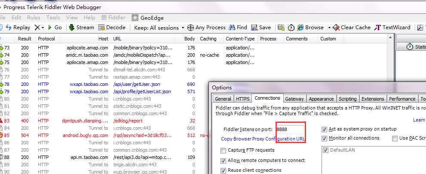
Task: Sort sessions by Protocol column header
Action: coord(47,39)
